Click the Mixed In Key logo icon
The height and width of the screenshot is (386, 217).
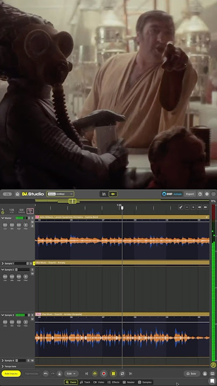(x=164, y=194)
